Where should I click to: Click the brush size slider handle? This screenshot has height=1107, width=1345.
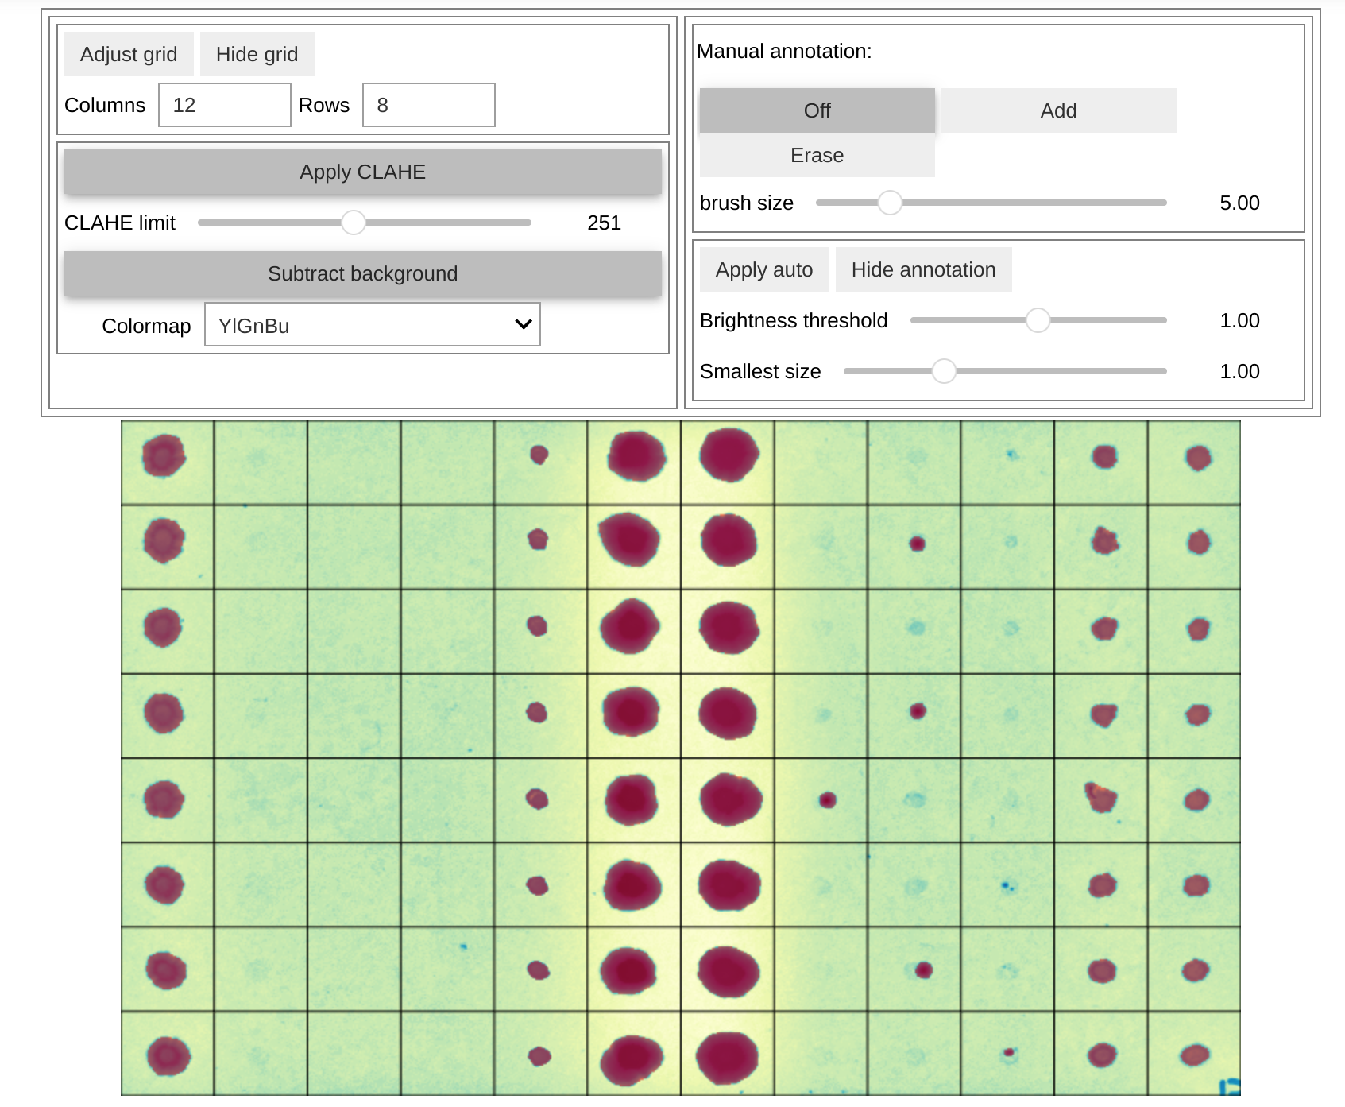[x=890, y=203]
